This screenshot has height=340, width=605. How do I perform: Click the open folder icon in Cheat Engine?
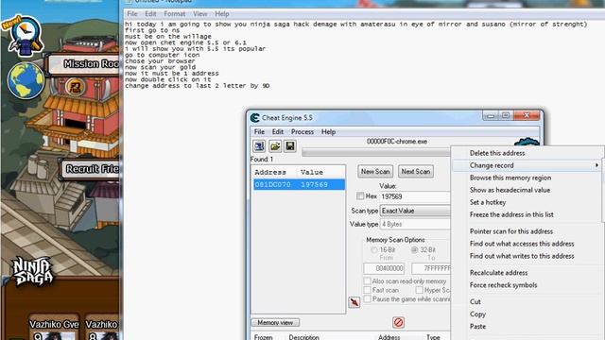275,146
